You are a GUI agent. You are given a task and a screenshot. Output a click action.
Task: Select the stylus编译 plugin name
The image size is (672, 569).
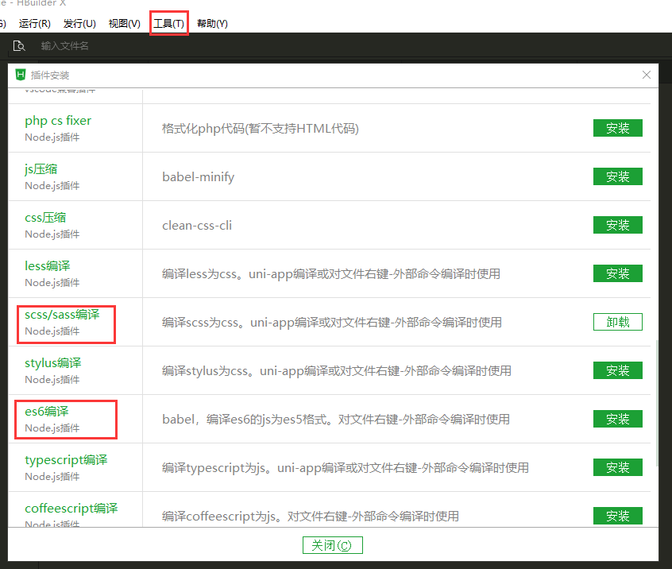coord(52,362)
